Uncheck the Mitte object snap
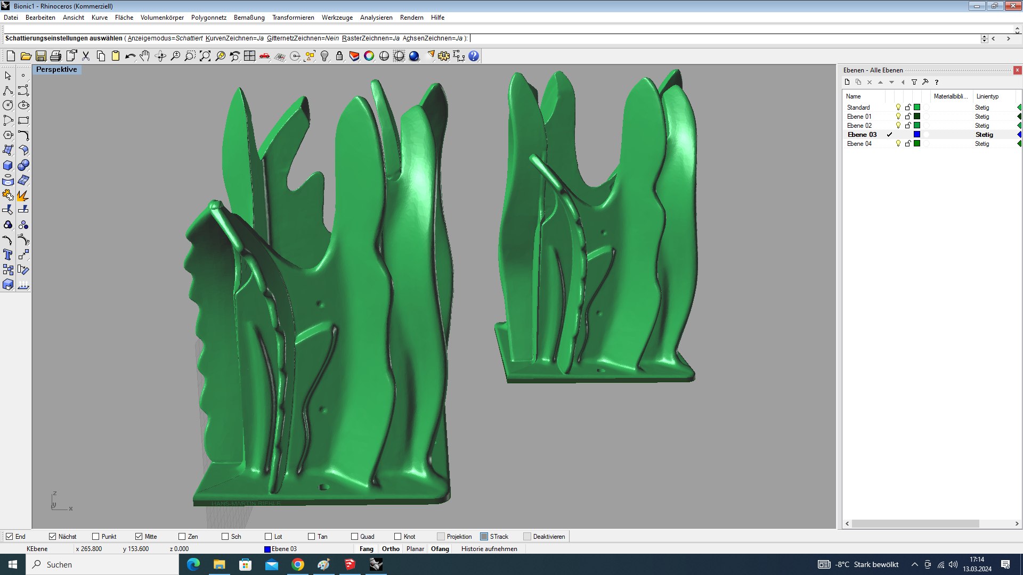Screen dimensions: 1023x575 click(x=139, y=536)
